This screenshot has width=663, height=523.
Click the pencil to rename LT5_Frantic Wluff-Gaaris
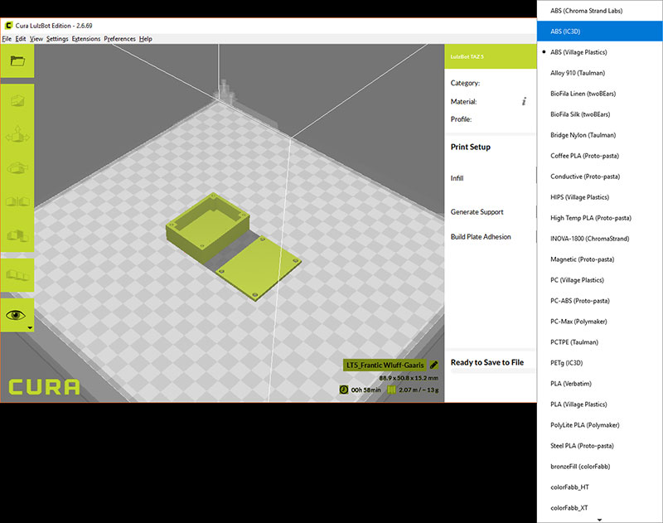click(x=433, y=365)
